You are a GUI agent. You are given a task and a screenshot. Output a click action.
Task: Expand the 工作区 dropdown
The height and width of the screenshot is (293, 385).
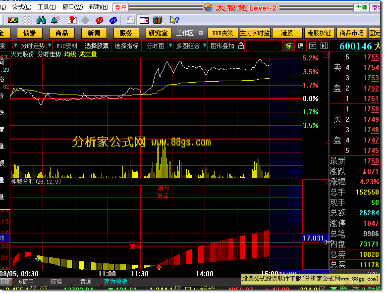[201, 33]
